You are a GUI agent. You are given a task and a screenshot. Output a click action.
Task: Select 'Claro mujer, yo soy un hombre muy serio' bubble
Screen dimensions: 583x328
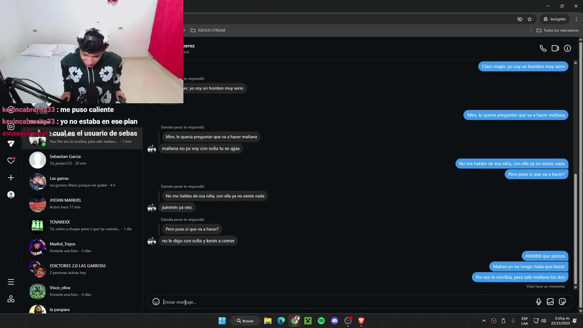[523, 67]
